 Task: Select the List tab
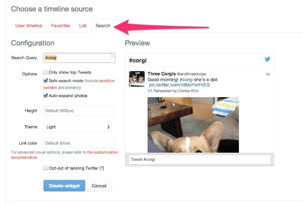click(x=83, y=26)
